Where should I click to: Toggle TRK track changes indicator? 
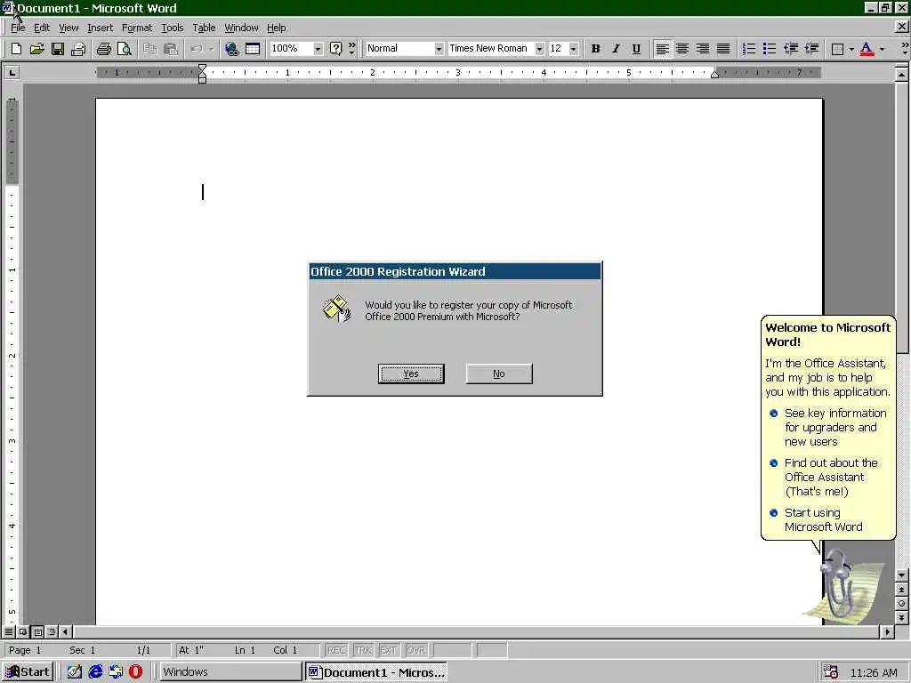(363, 650)
